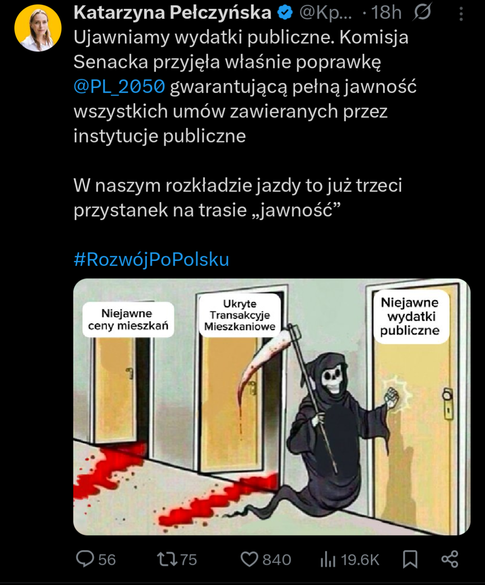This screenshot has height=585, width=485.
Task: Click the repost count 75
Action: pyautogui.click(x=188, y=560)
